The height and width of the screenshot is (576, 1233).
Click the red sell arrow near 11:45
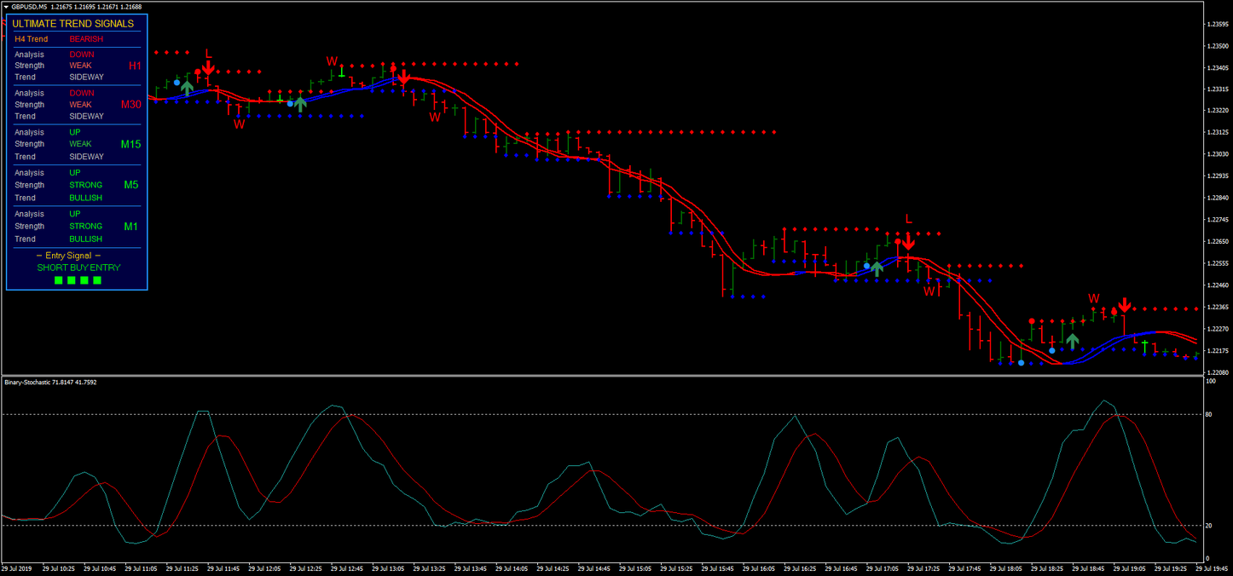pos(208,68)
